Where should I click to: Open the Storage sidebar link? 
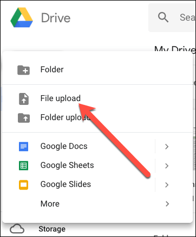click(x=52, y=229)
